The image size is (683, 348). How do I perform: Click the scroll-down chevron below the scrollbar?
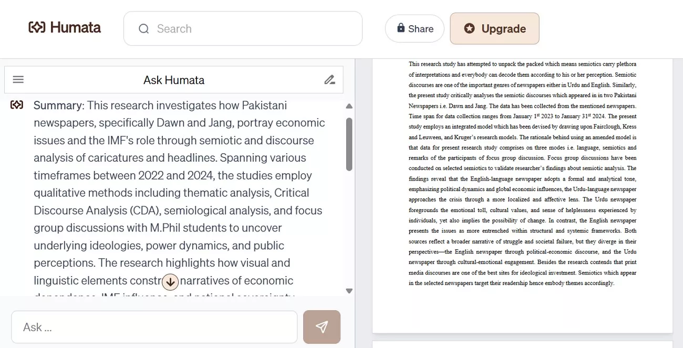click(x=349, y=291)
